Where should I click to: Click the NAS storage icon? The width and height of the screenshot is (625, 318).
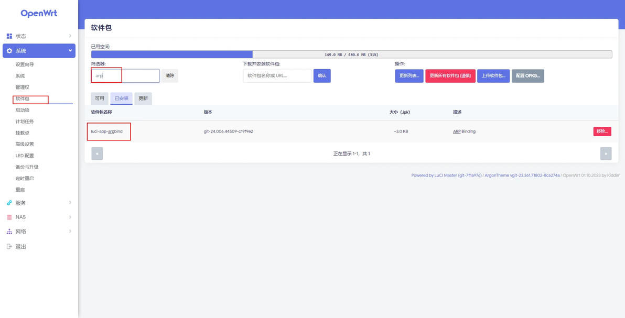pos(9,217)
